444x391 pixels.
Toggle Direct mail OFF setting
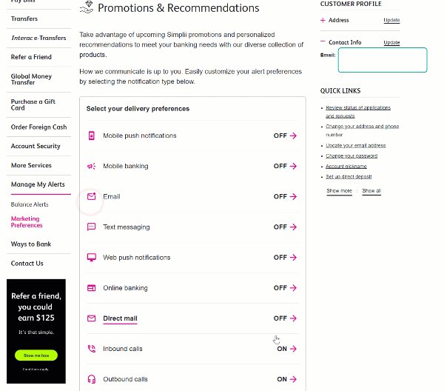285,318
